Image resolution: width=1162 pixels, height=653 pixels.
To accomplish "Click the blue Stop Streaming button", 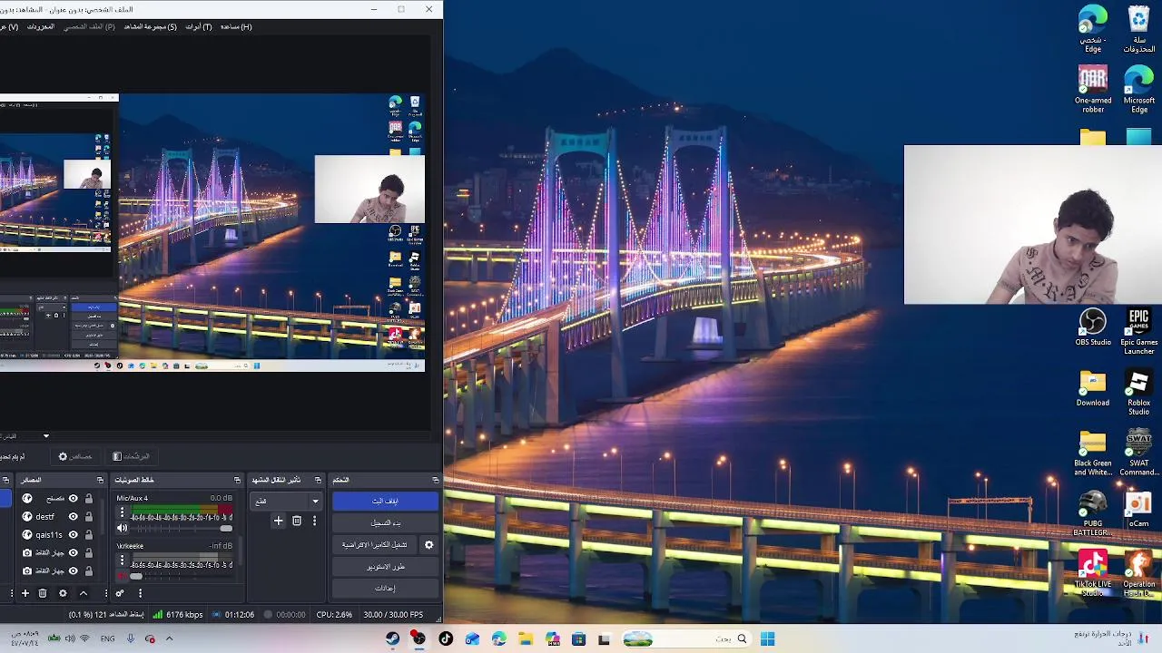I will coord(385,501).
